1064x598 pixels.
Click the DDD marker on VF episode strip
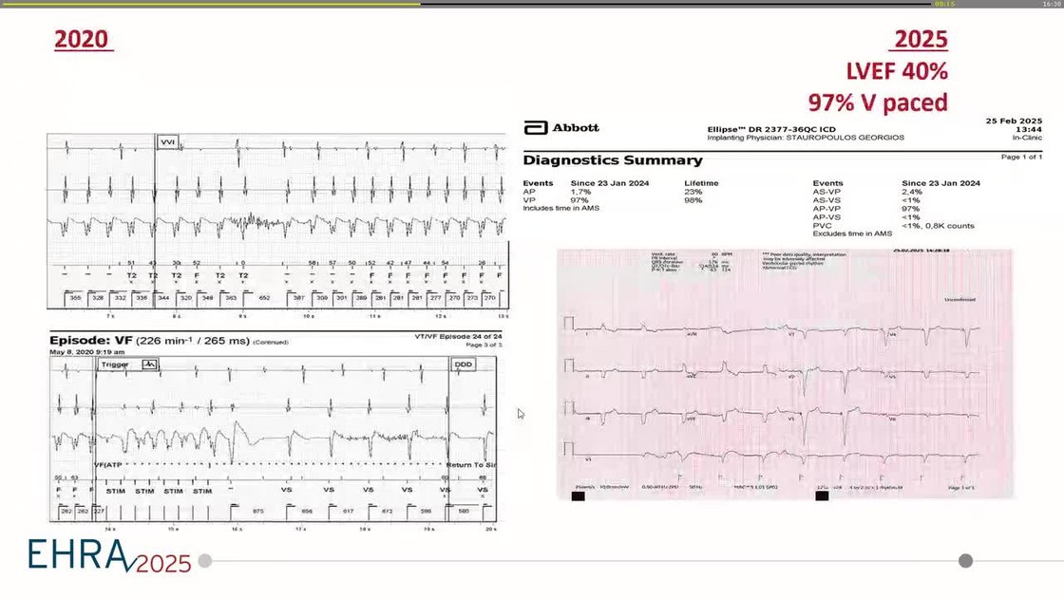point(464,364)
